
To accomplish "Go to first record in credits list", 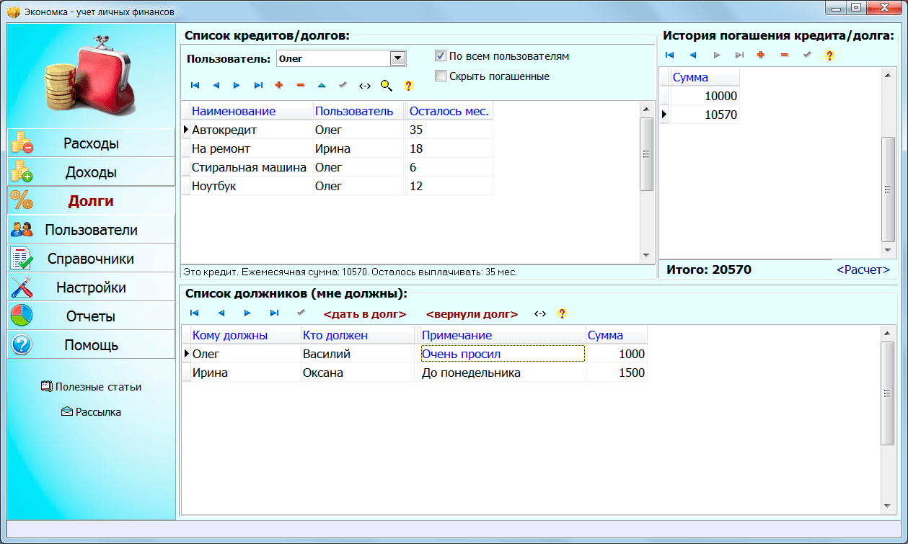I will pyautogui.click(x=195, y=86).
